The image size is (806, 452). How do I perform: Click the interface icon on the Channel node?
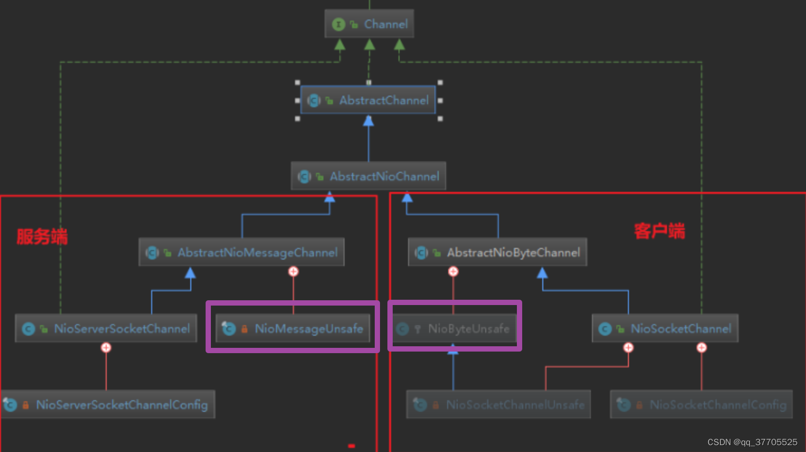point(338,24)
